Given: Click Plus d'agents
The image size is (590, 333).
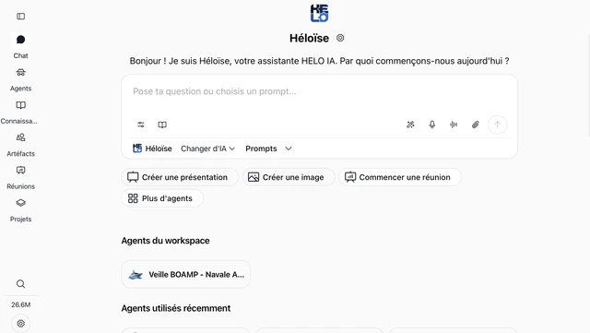Looking at the screenshot, I should [x=162, y=198].
